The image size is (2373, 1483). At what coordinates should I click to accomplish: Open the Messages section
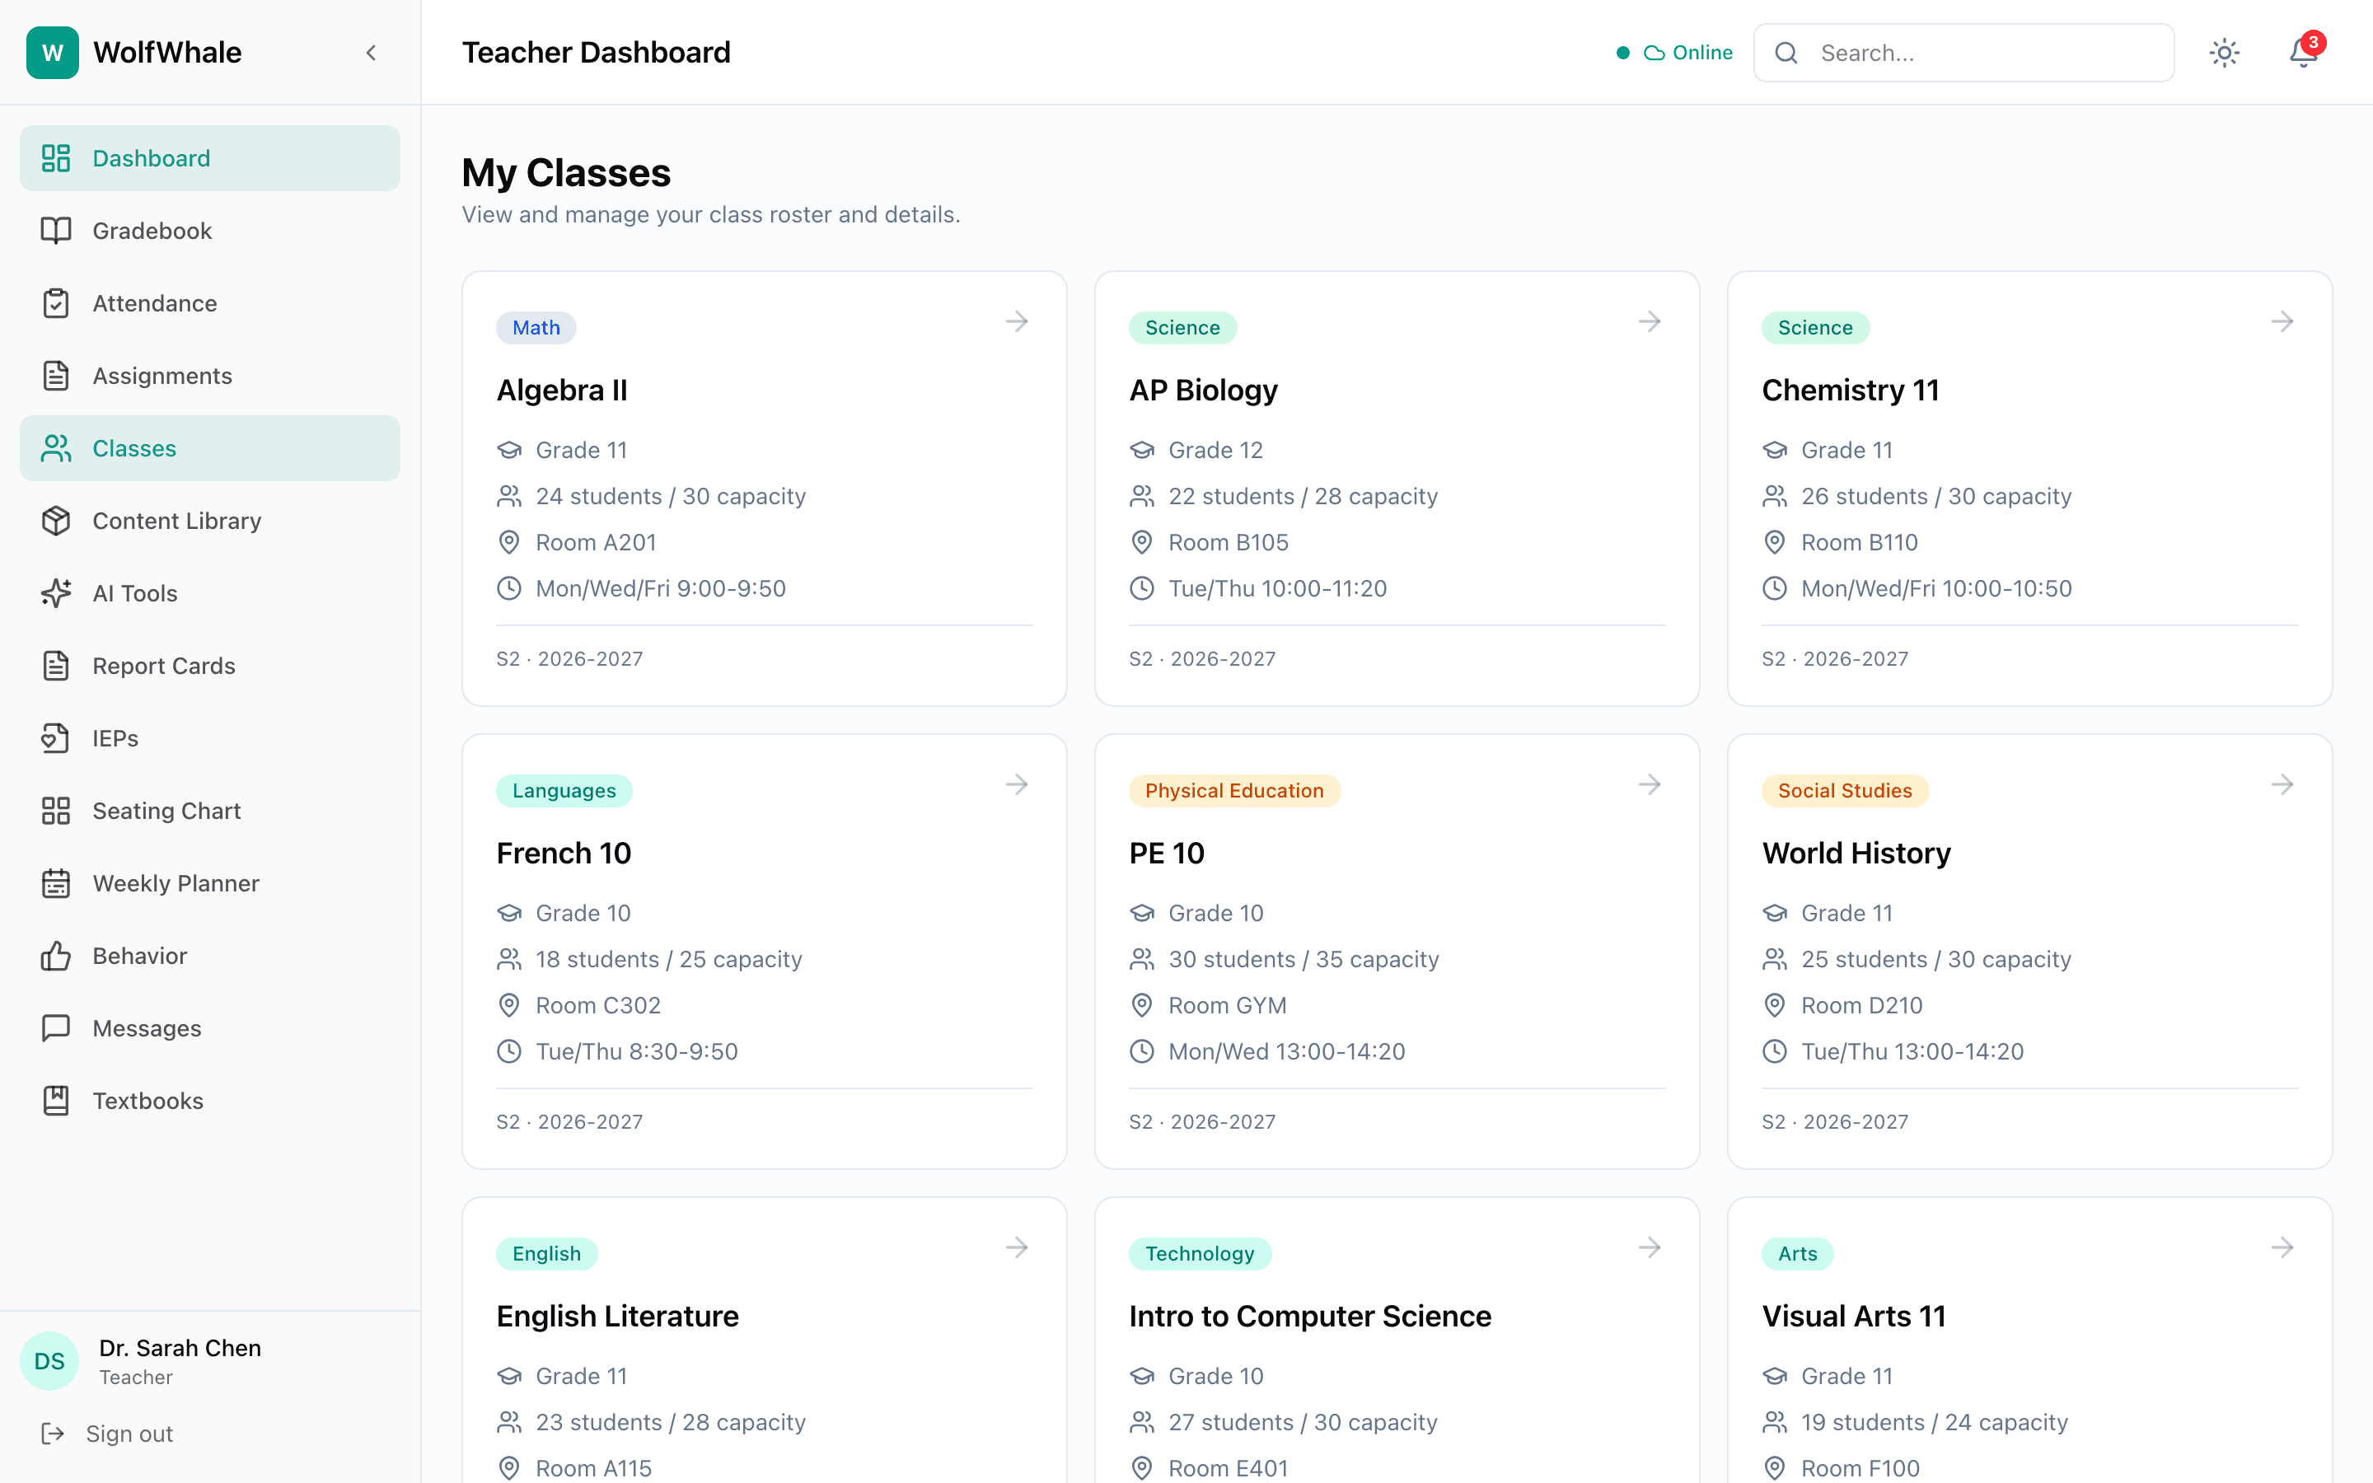click(147, 1028)
